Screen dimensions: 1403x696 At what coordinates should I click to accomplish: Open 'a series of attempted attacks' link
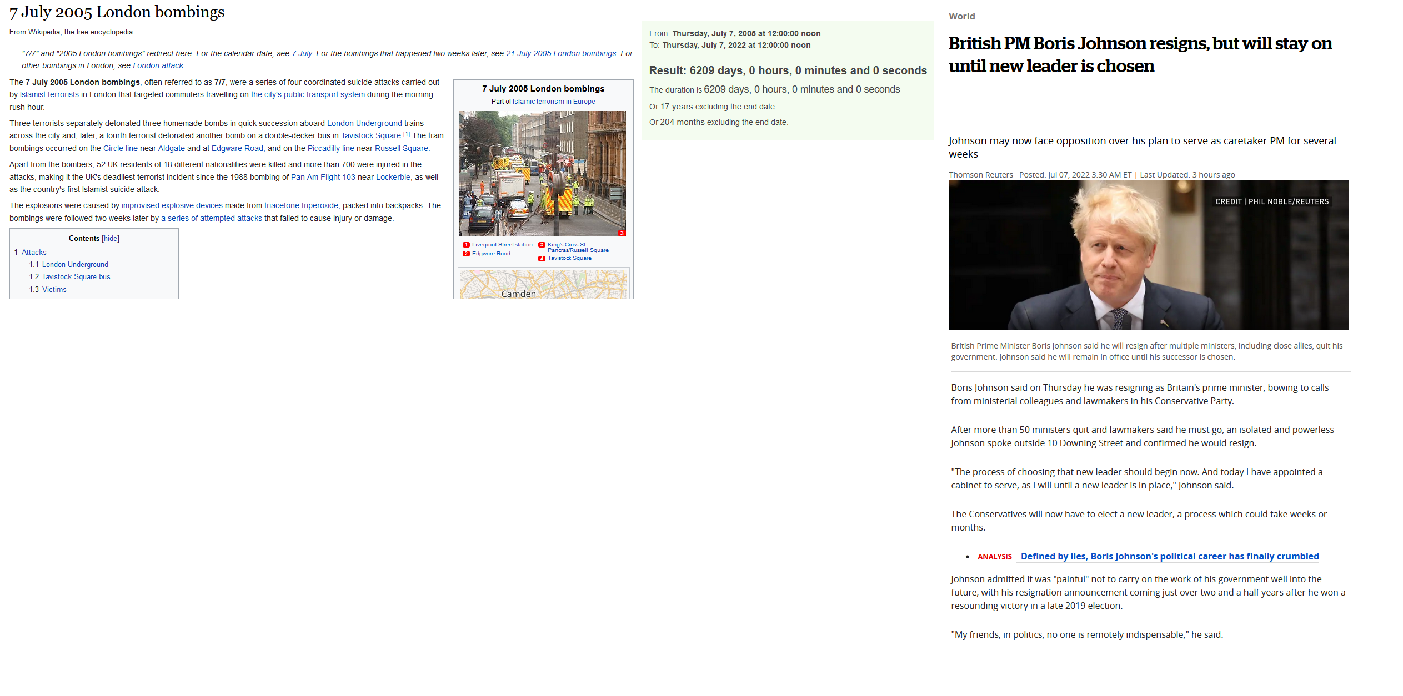pos(212,218)
